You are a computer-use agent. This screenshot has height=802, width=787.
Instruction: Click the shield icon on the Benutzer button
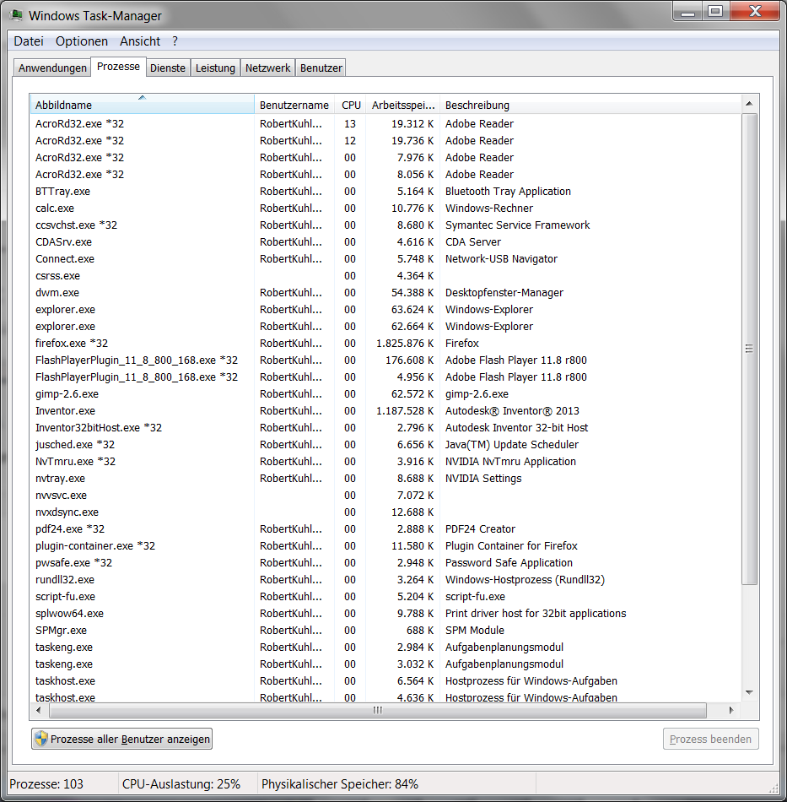[40, 739]
